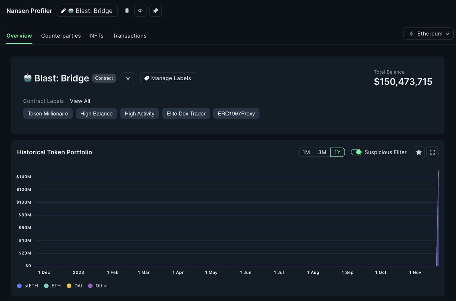This screenshot has width=456, height=301.
Task: Click the Historical Token Portfolio heading
Action: 55,152
